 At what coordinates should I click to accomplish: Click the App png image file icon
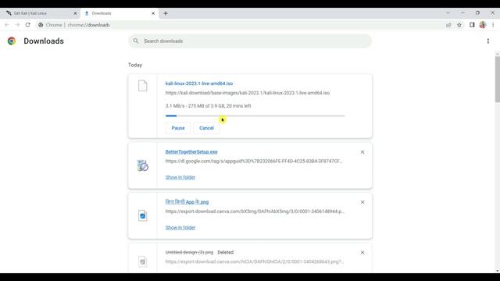pyautogui.click(x=142, y=215)
